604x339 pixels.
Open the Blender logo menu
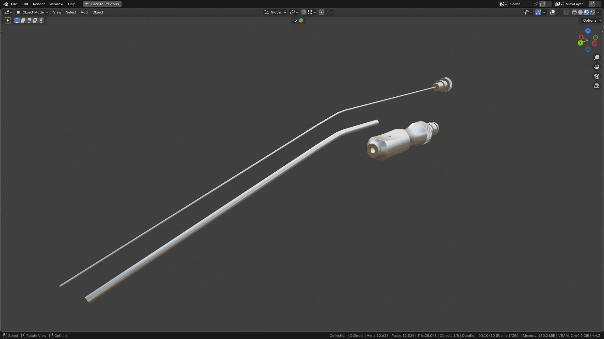tap(5, 4)
